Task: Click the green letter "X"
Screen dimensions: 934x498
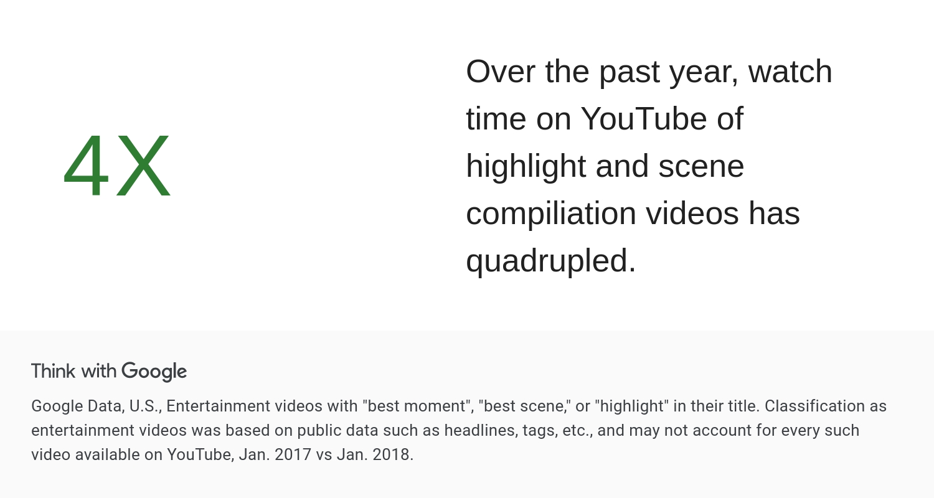Action: click(x=144, y=166)
